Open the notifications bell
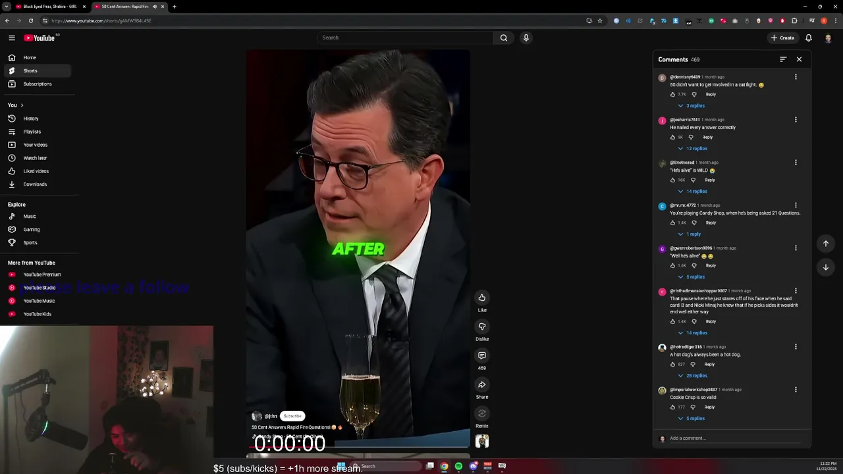The image size is (843, 474). [809, 38]
